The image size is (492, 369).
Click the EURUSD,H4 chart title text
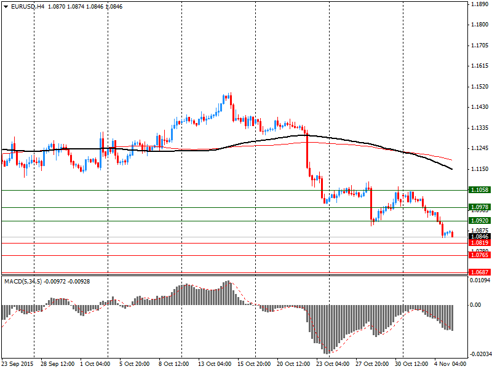tap(28, 7)
